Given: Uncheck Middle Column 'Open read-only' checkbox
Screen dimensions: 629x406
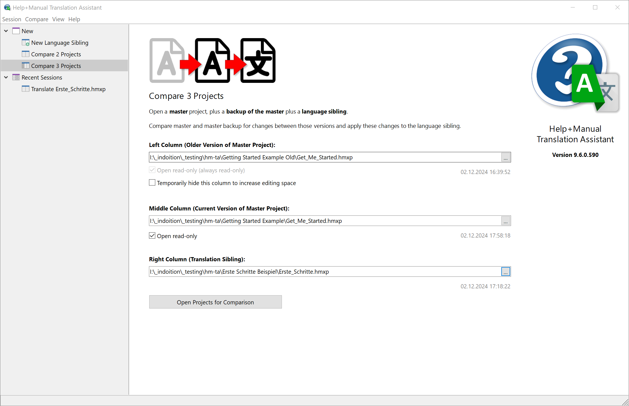Looking at the screenshot, I should pos(152,236).
